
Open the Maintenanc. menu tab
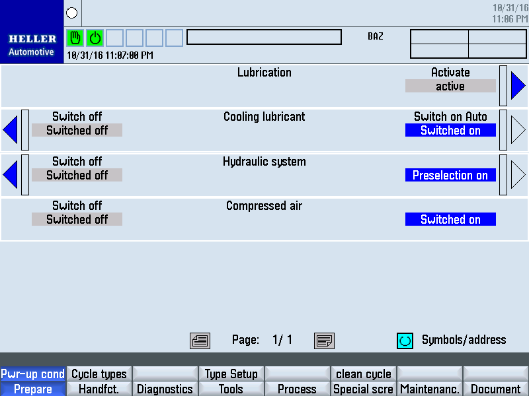coord(429,389)
